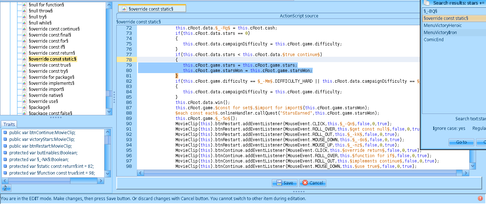This screenshot has height=204, width=486.
Task: Select ComicEnd in the search results list
Action: (x=433, y=39)
